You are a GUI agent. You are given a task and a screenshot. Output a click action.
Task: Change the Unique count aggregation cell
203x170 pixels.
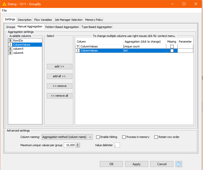pyautogui.click(x=145, y=46)
